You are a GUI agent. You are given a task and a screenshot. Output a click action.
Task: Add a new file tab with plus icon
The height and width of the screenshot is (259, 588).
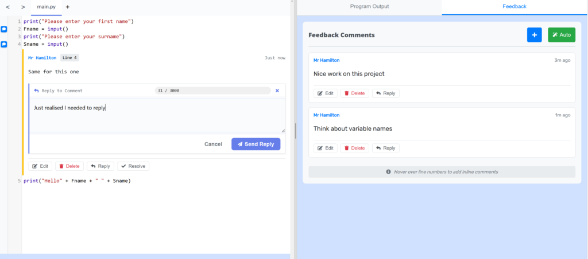click(x=67, y=7)
